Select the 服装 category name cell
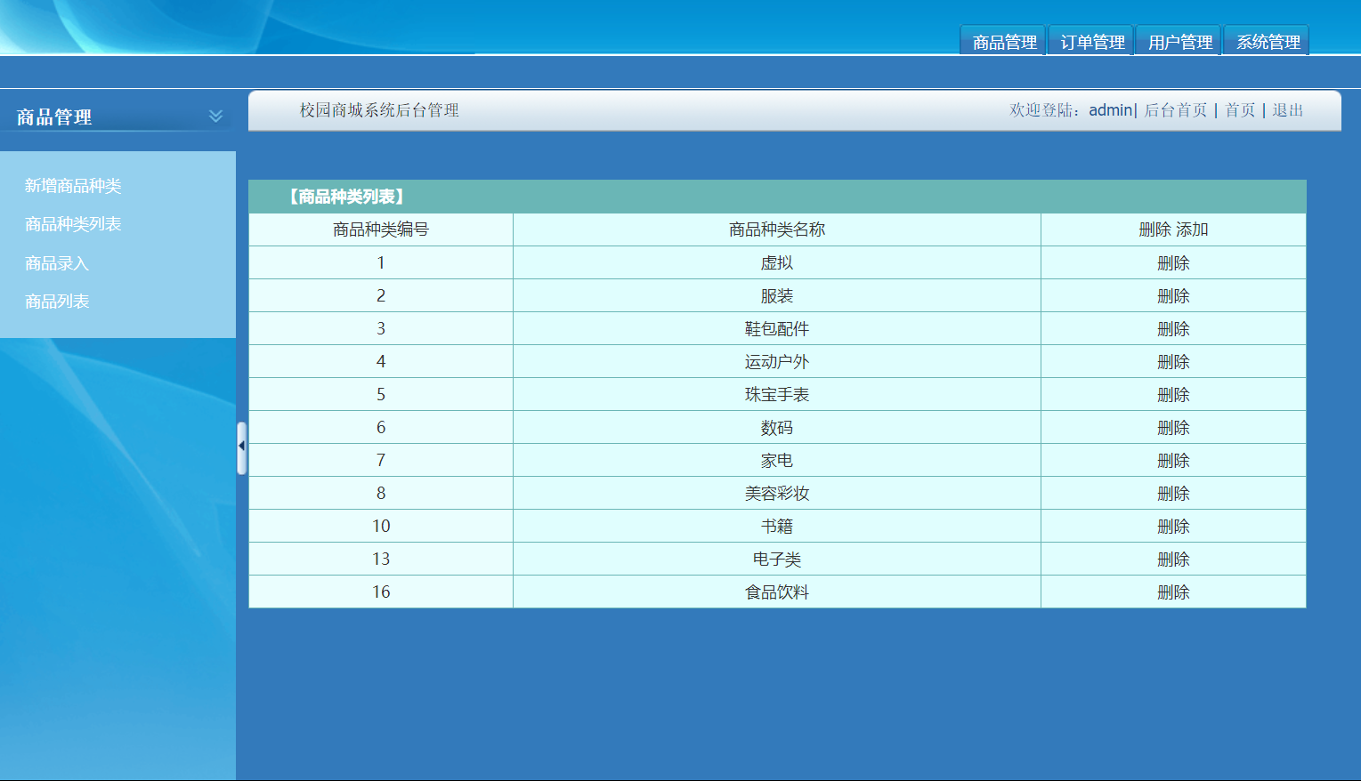Image resolution: width=1361 pixels, height=781 pixels. pos(777,296)
